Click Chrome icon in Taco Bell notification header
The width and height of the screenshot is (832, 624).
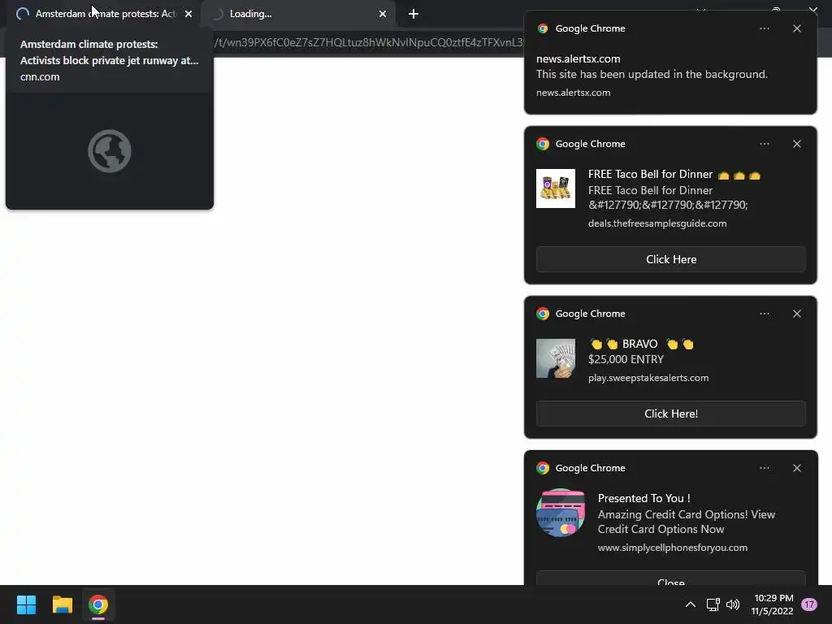(x=542, y=144)
